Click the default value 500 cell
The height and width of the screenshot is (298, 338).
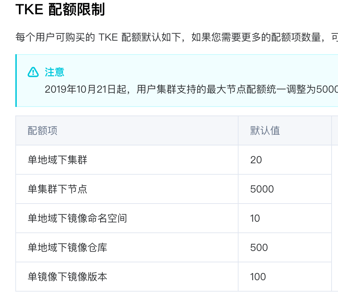click(x=259, y=247)
